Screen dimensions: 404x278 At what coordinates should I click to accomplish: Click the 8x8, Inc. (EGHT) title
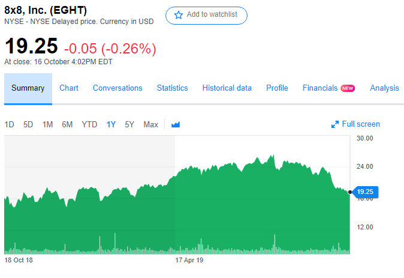46,10
